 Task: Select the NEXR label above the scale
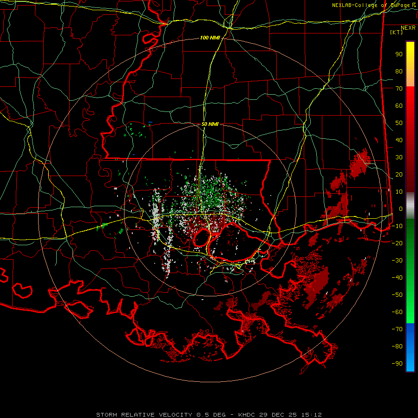point(408,28)
